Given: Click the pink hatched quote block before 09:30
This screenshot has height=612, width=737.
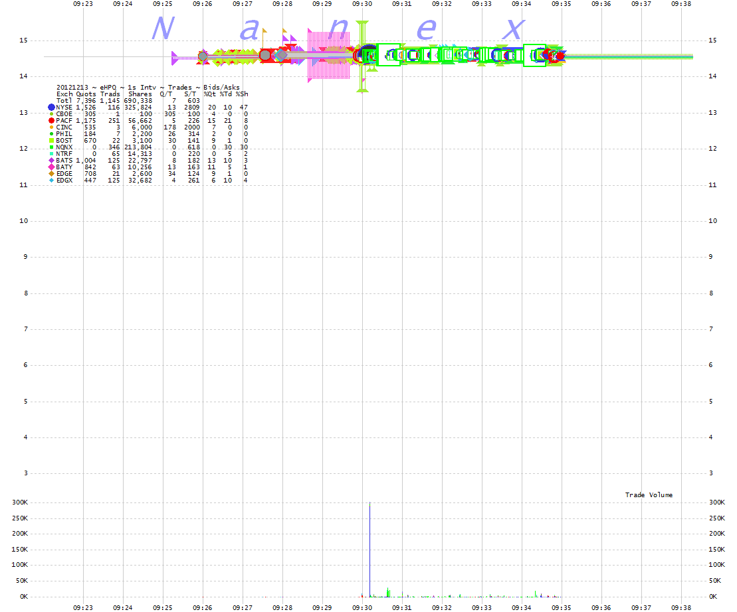Looking at the screenshot, I should click(328, 55).
